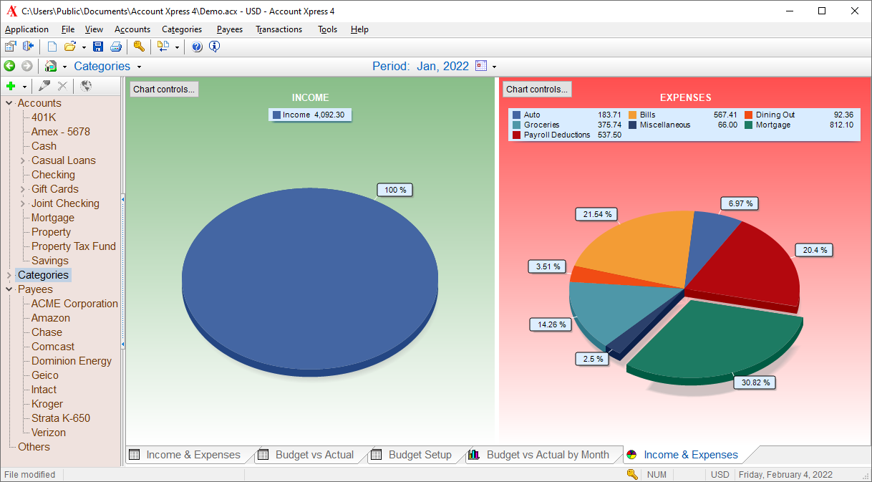
Task: Click the exit door icon in toolbar
Action: pyautogui.click(x=29, y=47)
